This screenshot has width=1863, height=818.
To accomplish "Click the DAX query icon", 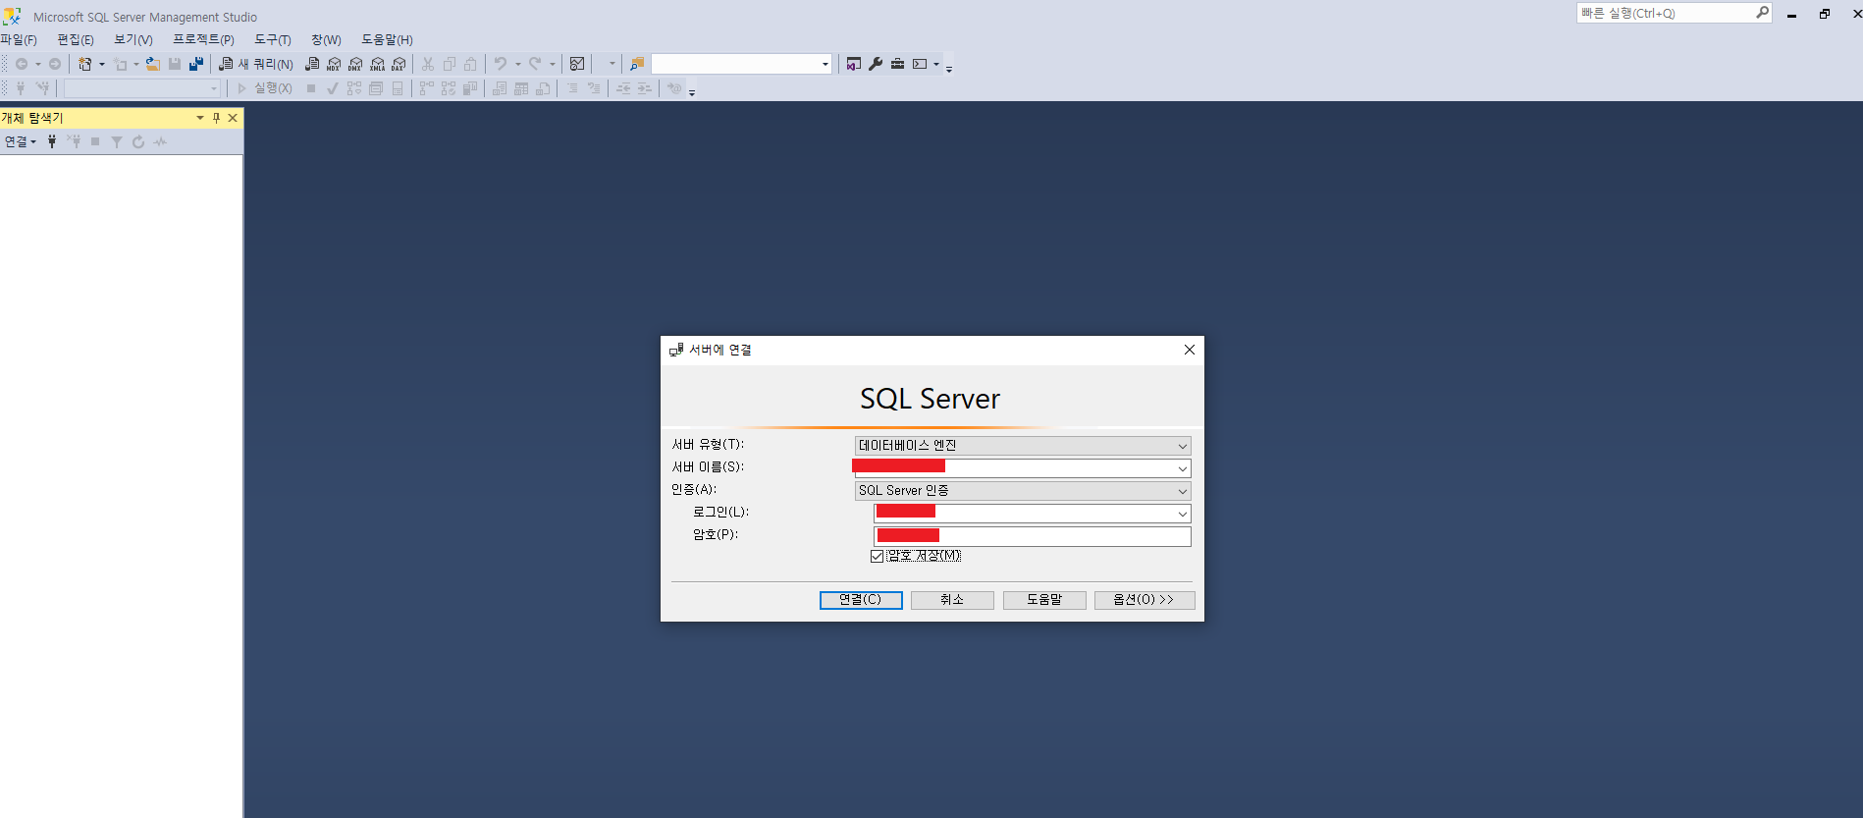I will pos(399,64).
